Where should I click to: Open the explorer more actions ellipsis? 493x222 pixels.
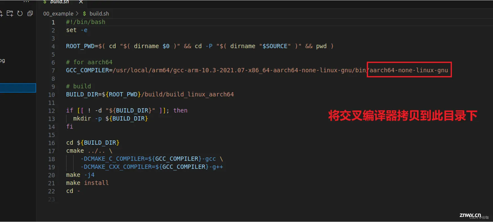pos(26,2)
